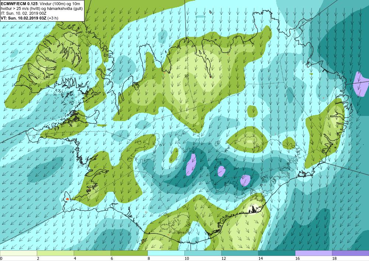Pick the light cyan 8–10 legend segment
Screen dimensions: 369x261
166,253
